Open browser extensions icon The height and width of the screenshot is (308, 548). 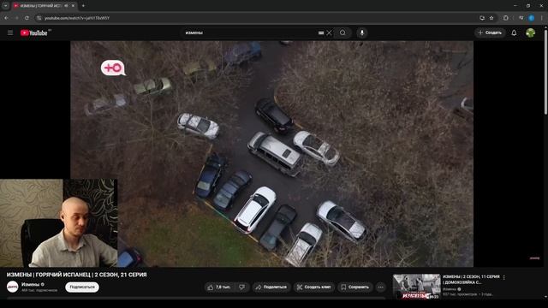click(506, 18)
